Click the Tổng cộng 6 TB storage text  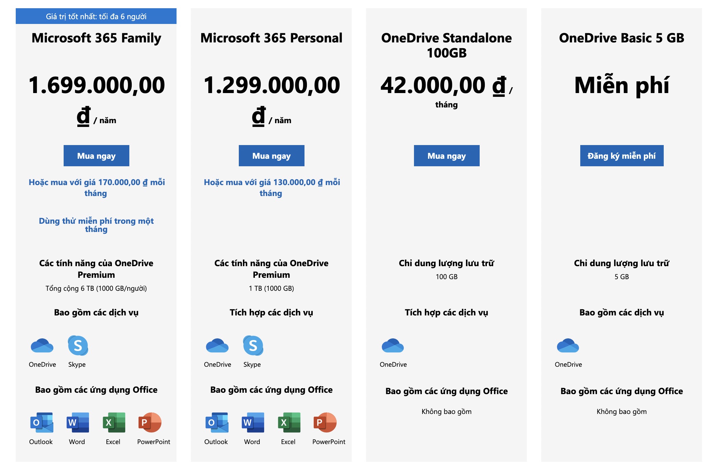[x=96, y=288]
